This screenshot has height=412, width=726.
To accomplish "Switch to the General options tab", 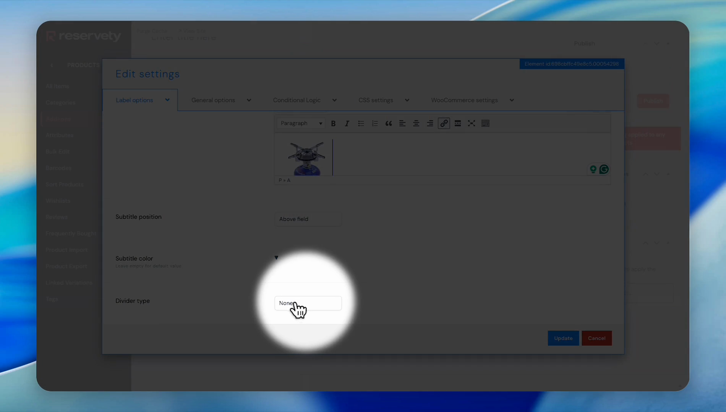I will tap(221, 100).
